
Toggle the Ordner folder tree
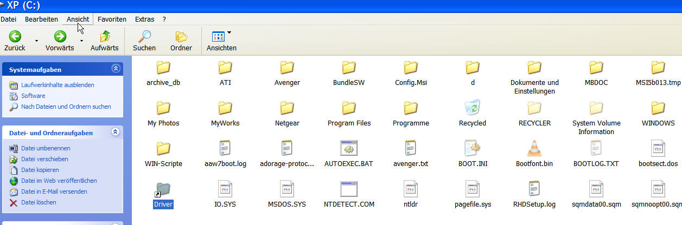point(181,41)
